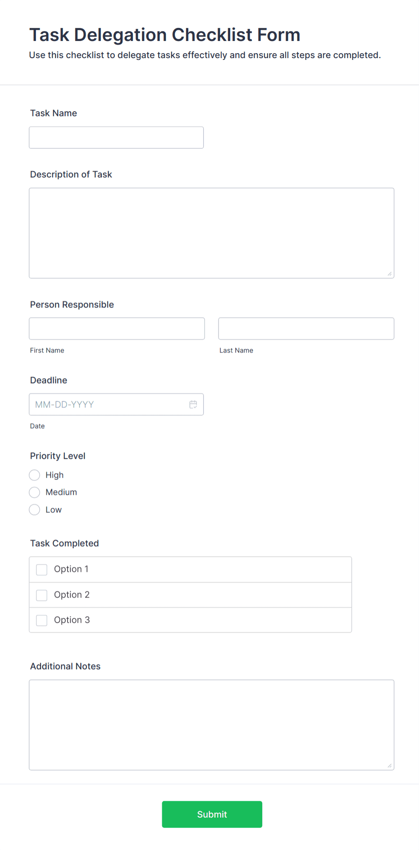This screenshot has height=850, width=419.
Task: Click inside the Description of Task textarea
Action: click(x=211, y=233)
